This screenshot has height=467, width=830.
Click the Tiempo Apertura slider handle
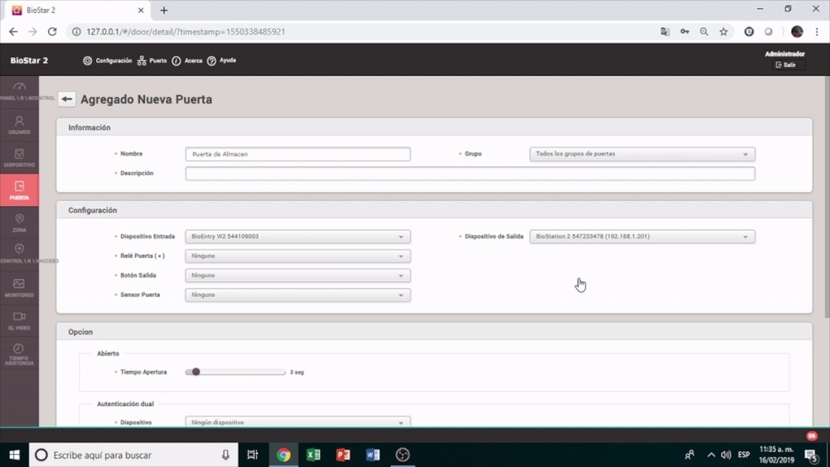click(196, 372)
